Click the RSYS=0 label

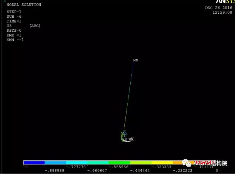click(x=14, y=31)
